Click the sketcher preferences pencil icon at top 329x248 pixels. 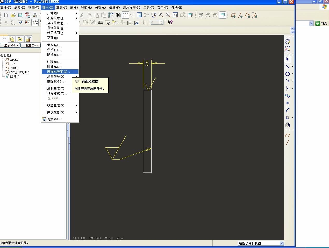point(288,41)
